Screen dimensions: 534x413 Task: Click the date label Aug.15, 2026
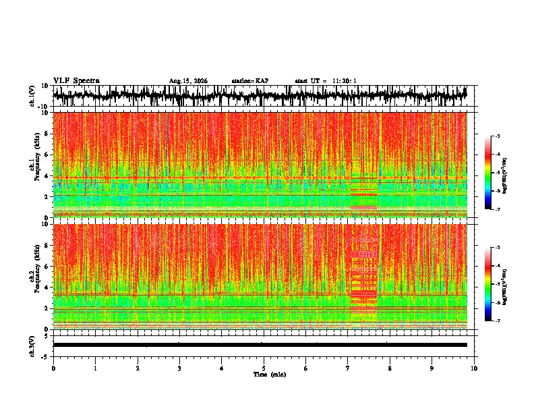[188, 81]
